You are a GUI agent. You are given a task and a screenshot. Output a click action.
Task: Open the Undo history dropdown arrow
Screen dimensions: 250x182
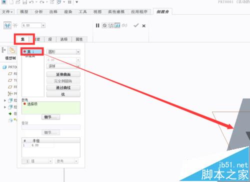(36, 2)
